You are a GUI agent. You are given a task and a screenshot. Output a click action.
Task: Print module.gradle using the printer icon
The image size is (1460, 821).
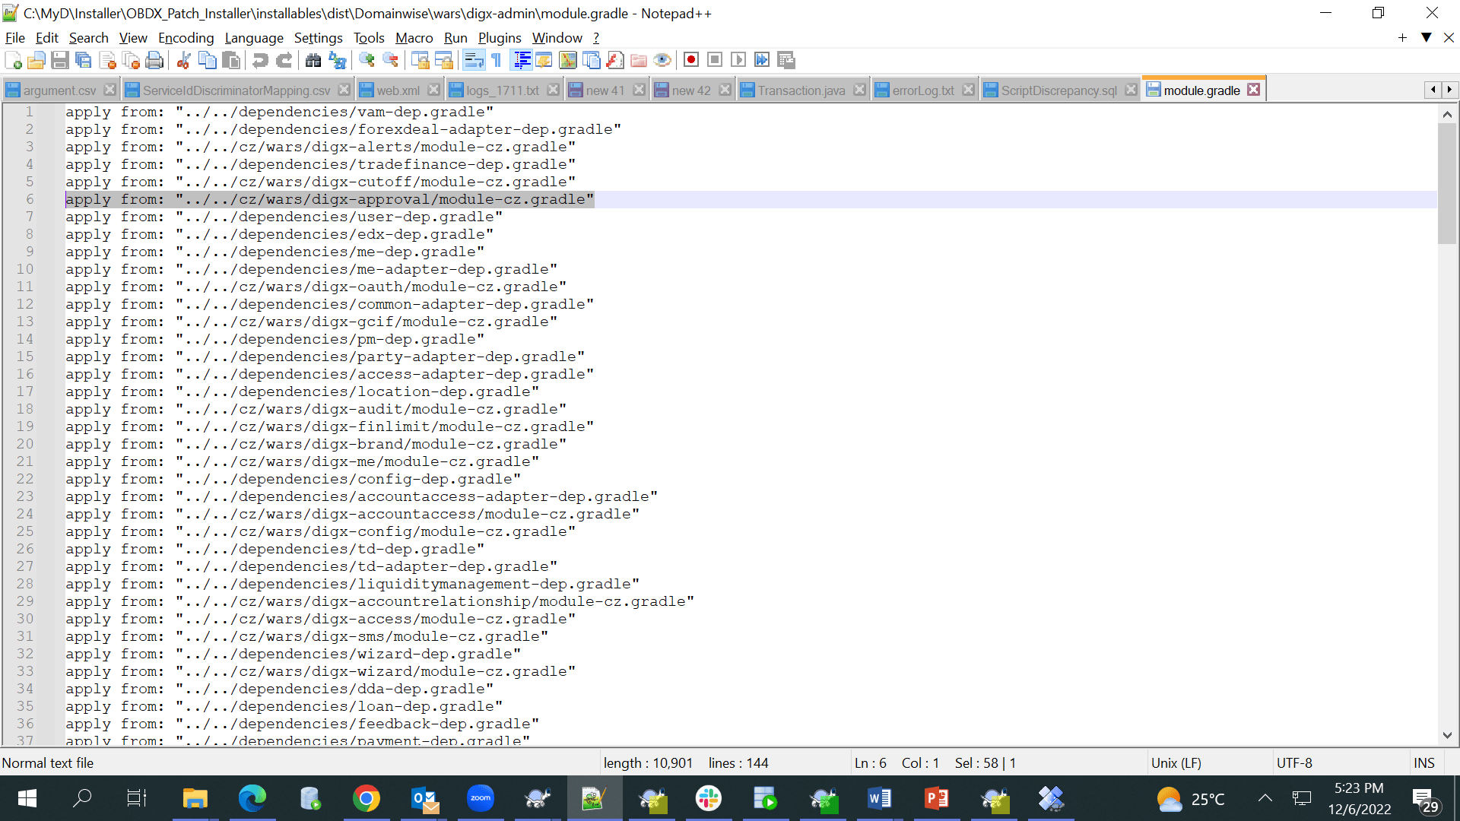pyautogui.click(x=154, y=60)
